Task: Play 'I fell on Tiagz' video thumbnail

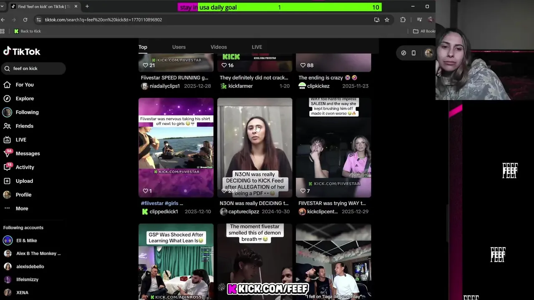Action: (x=333, y=262)
